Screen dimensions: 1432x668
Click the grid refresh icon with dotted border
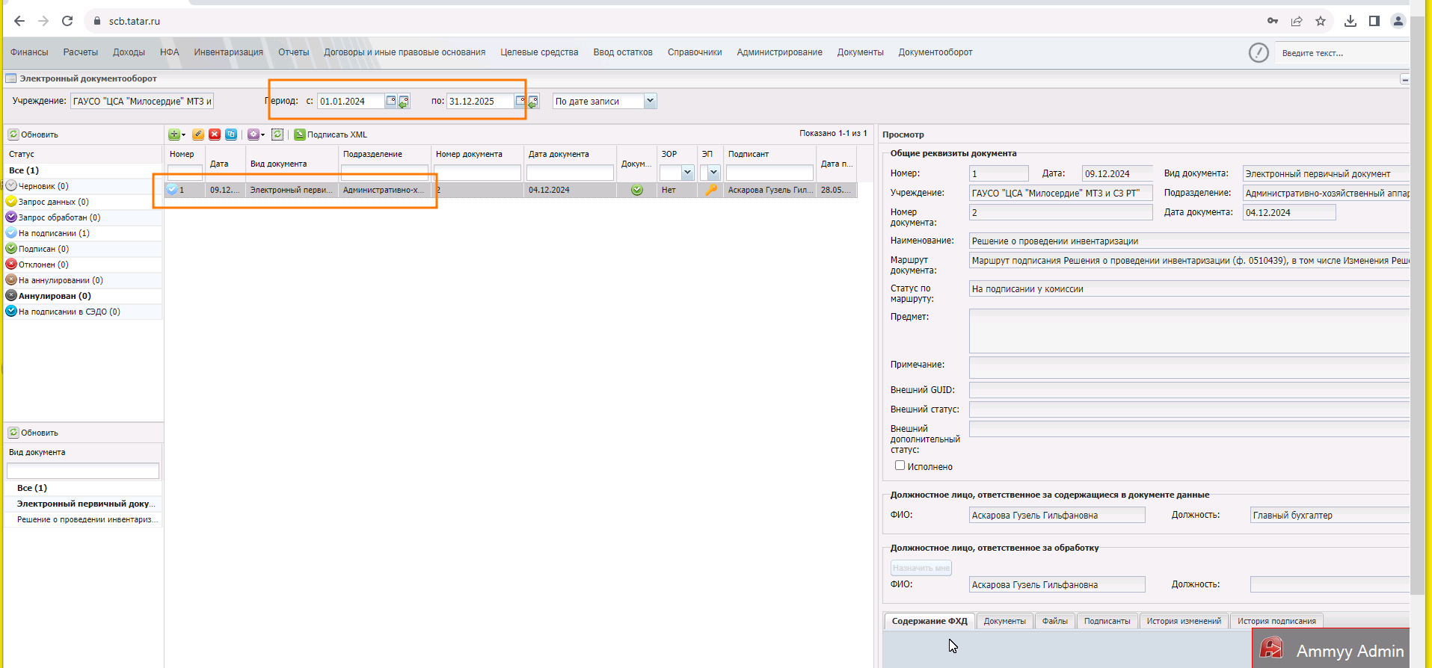coord(277,134)
